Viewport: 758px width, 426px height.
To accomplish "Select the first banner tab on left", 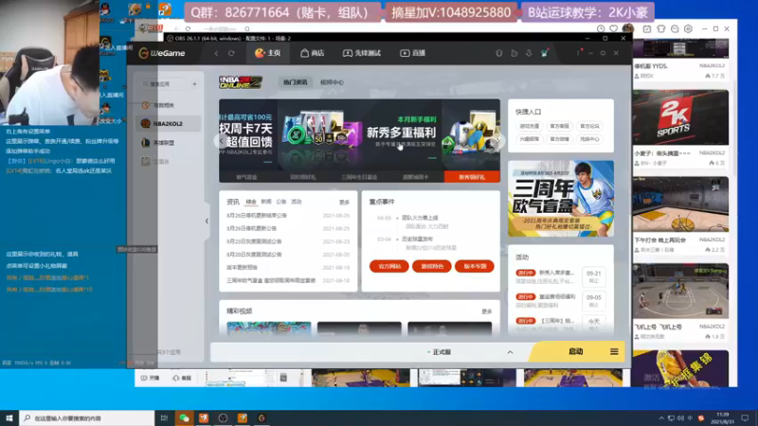I will pos(246,177).
